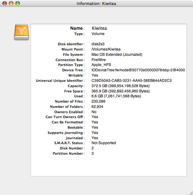
Task: Zoom the window with the green button
Action: point(18,3)
